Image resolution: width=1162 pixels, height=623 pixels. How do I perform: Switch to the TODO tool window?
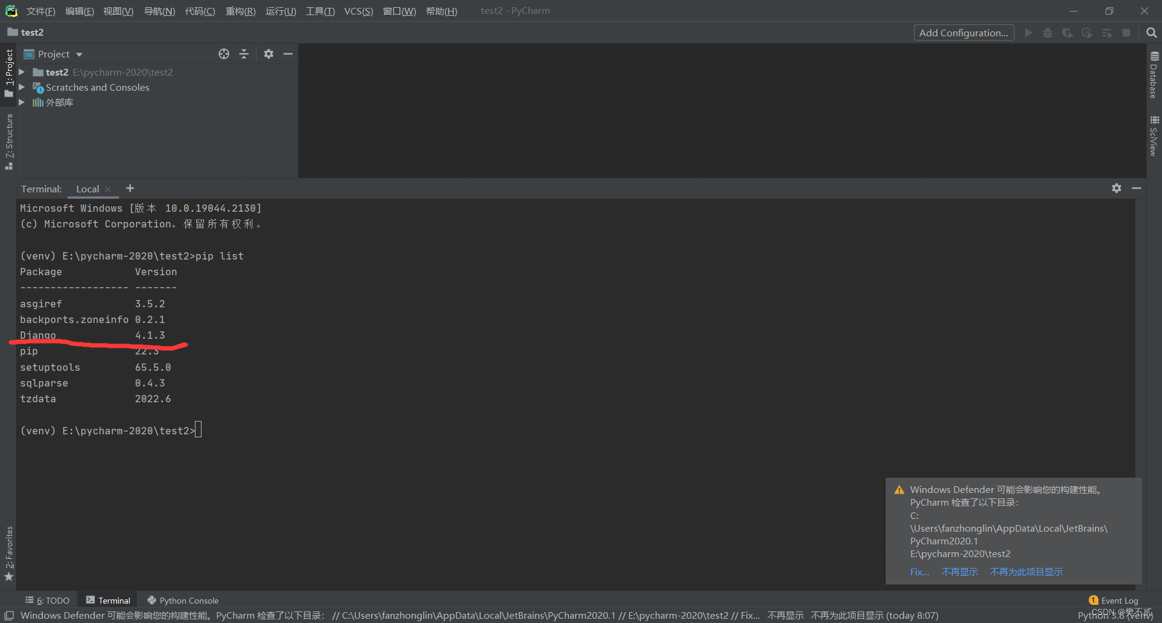[48, 600]
